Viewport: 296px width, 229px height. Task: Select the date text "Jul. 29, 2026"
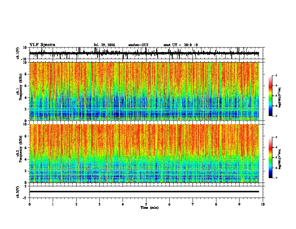(104, 45)
